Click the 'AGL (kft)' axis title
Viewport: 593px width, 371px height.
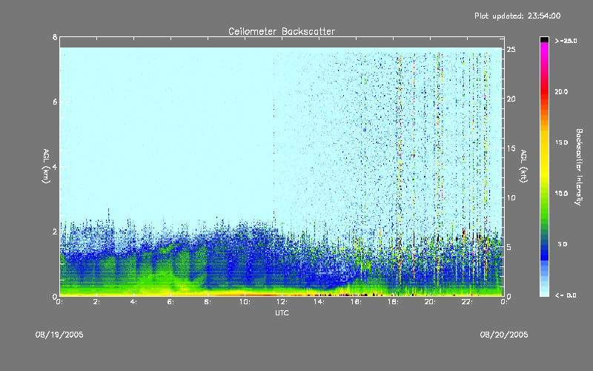click(523, 166)
